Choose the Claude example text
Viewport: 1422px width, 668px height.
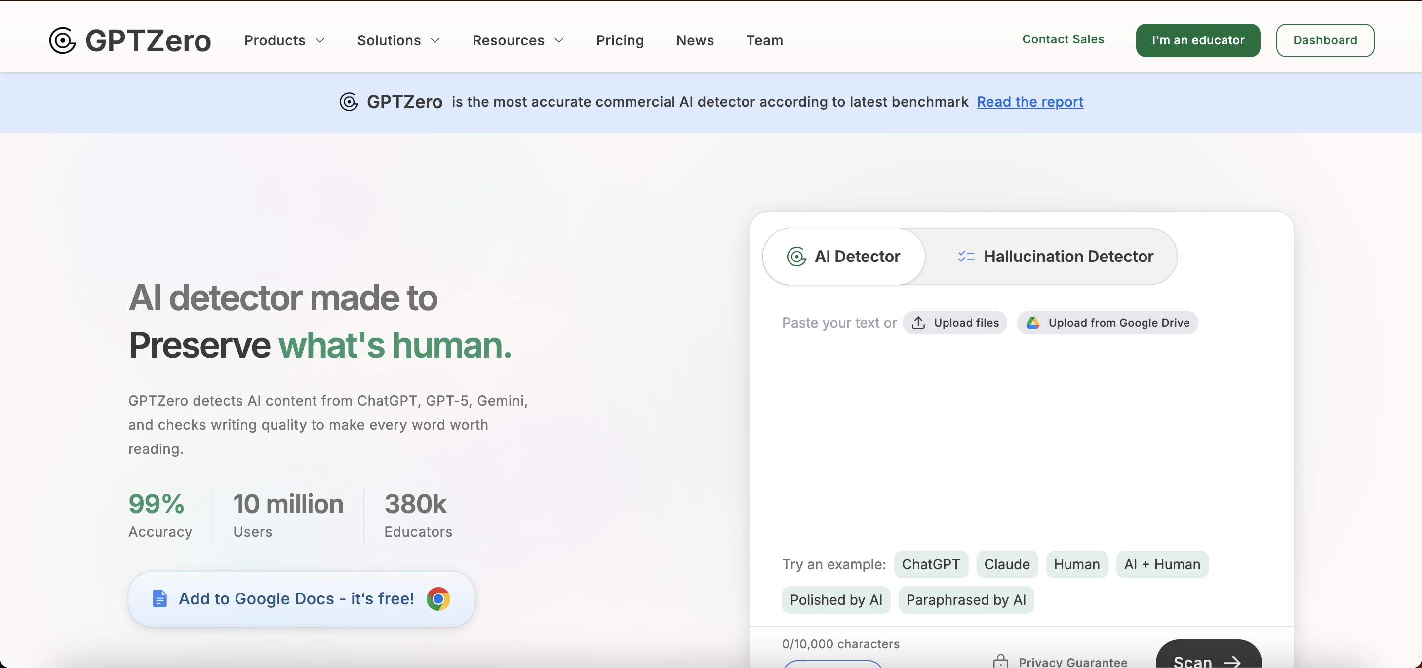(x=1006, y=564)
